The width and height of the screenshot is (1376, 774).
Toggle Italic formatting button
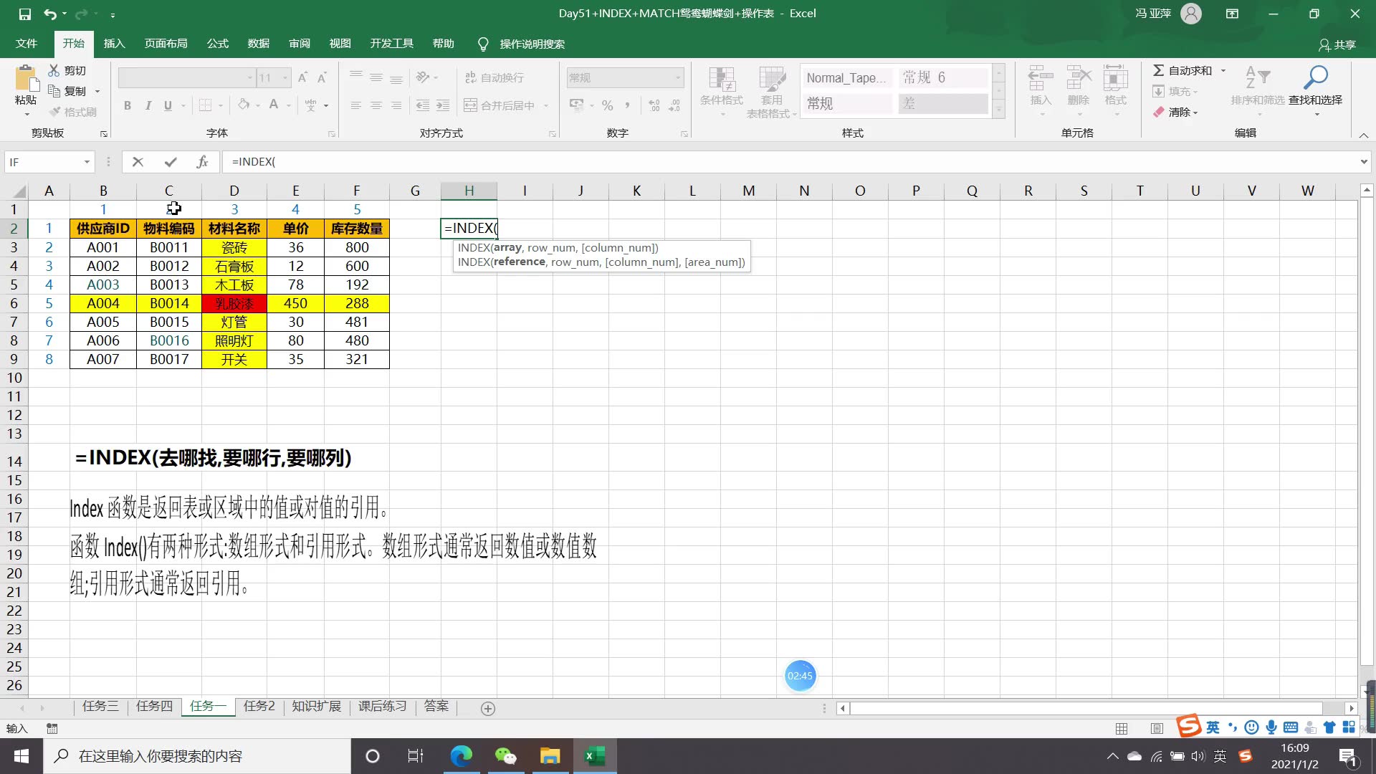148,105
